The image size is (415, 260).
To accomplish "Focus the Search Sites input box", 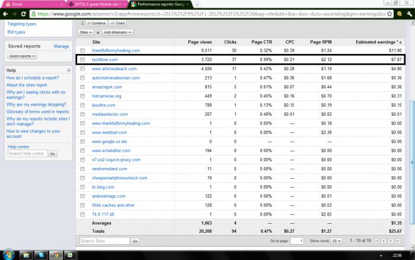I will tap(105, 241).
